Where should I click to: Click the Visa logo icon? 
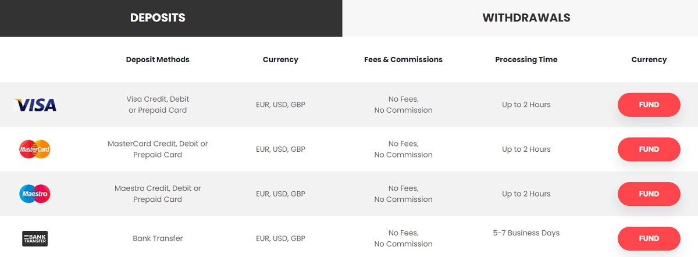[x=35, y=105]
